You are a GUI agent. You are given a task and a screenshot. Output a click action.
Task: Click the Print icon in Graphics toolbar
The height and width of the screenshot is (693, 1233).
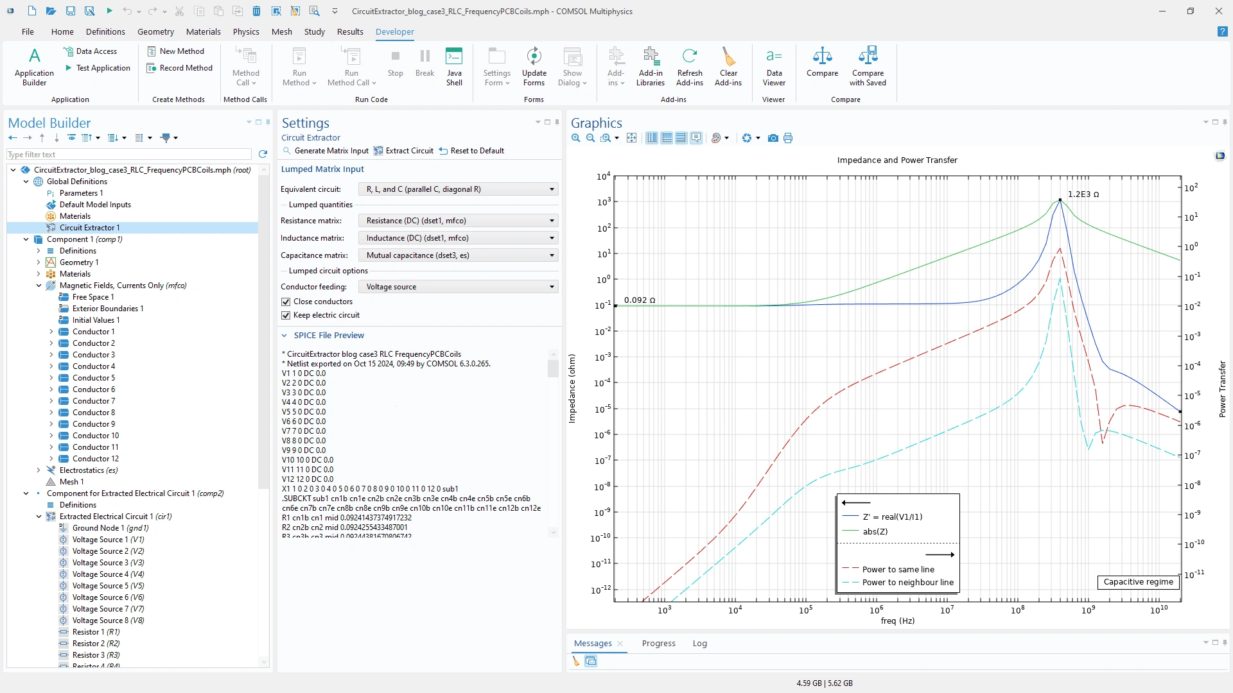tap(788, 138)
